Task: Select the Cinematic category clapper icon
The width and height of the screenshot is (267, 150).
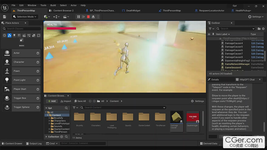Action: pyautogui.click(x=24, y=35)
